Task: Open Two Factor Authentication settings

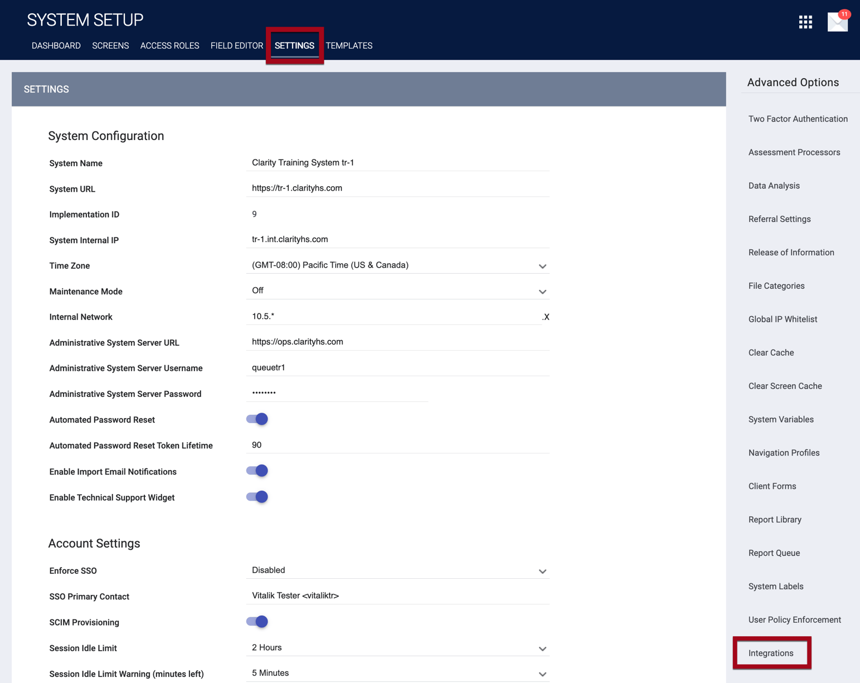Action: pos(798,119)
